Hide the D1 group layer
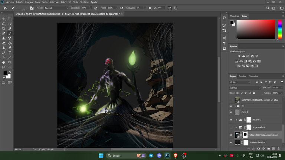285x160 pixels. [231, 106]
